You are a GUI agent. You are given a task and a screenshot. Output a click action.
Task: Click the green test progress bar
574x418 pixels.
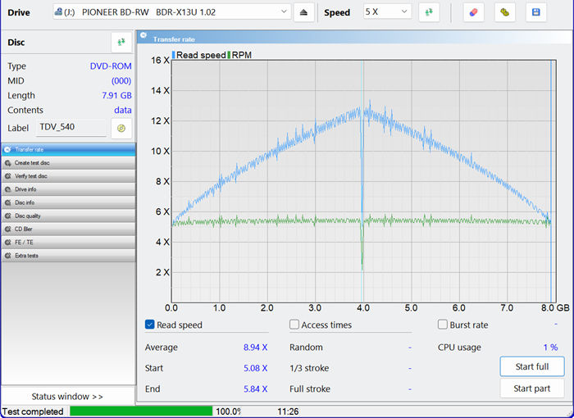tap(141, 411)
